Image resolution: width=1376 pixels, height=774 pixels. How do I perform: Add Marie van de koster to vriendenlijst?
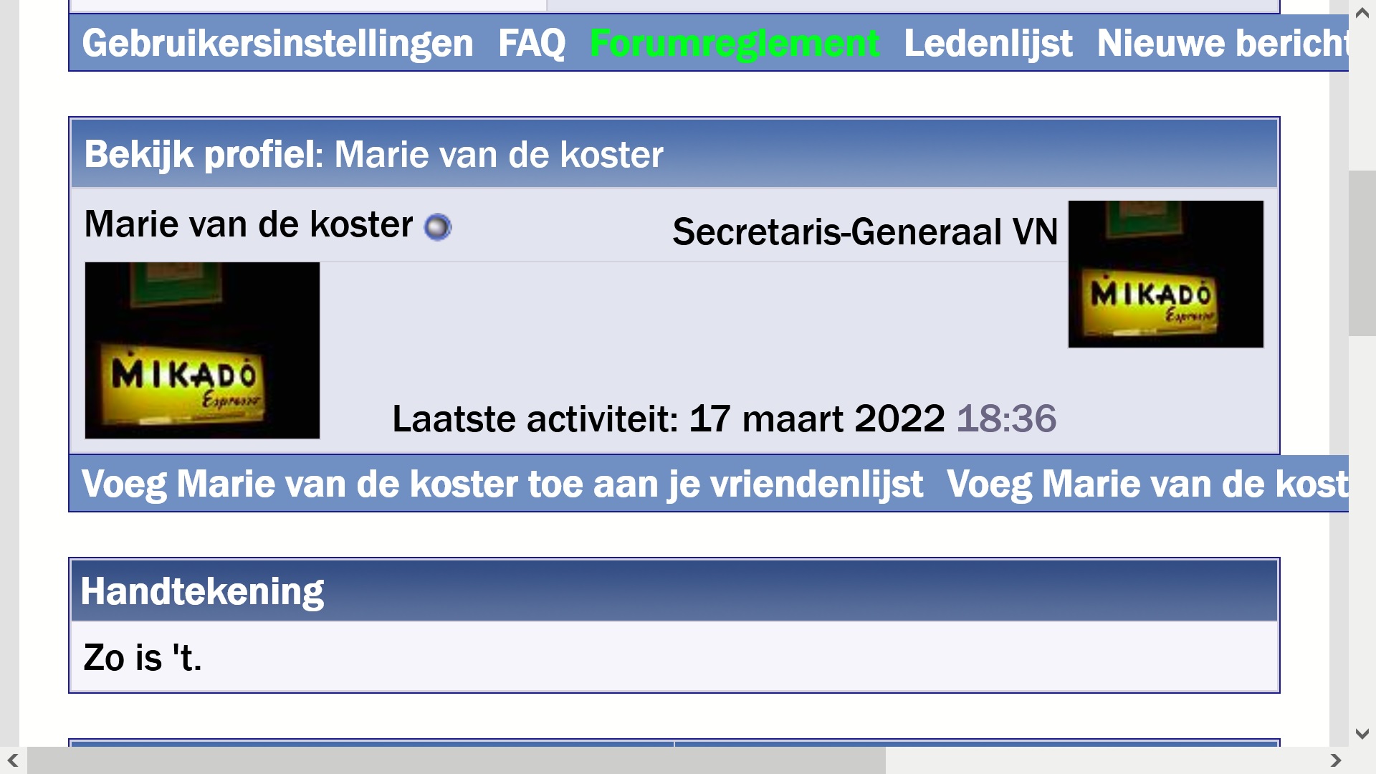click(x=502, y=484)
